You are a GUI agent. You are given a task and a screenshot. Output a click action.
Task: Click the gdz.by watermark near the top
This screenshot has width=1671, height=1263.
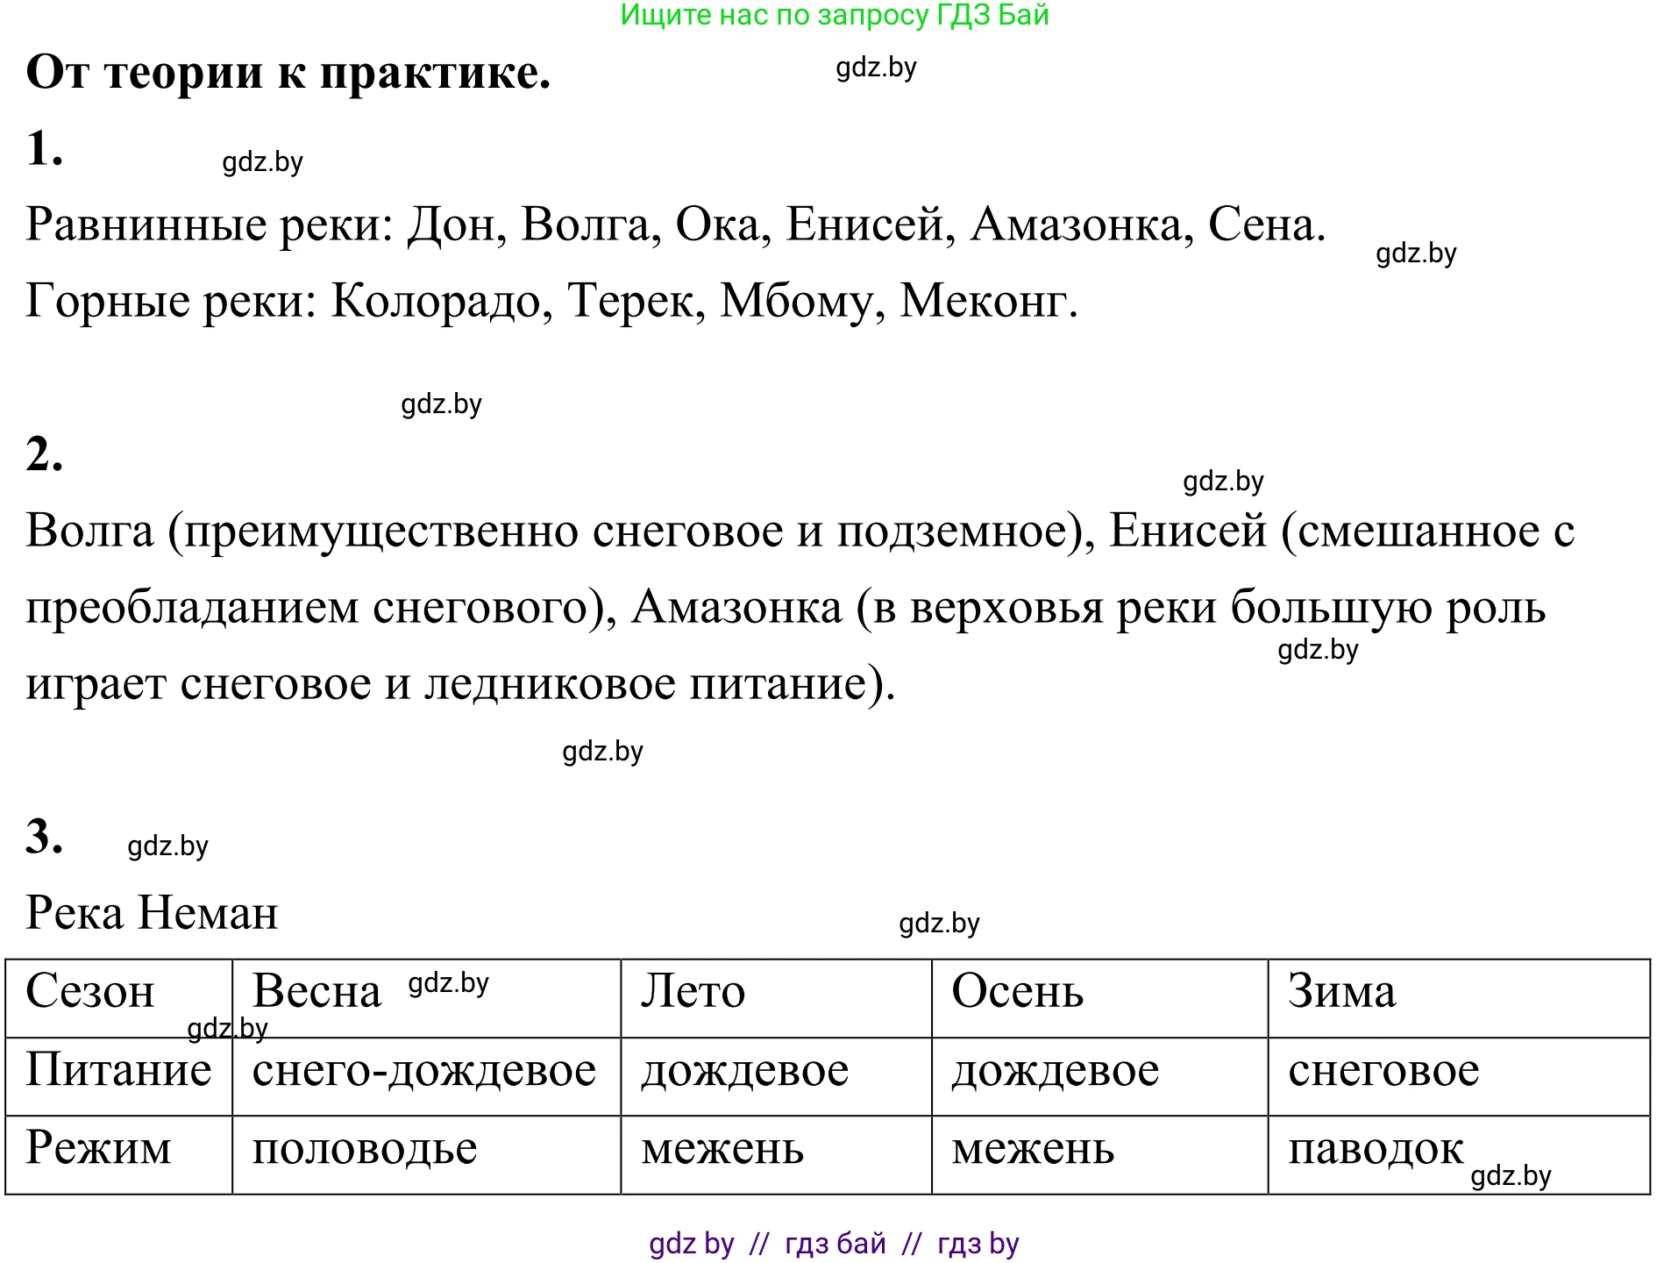tap(874, 68)
